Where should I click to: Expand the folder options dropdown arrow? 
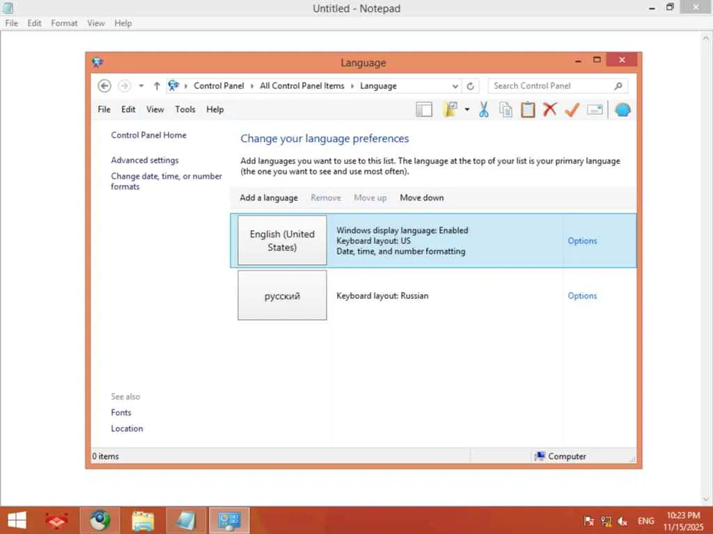467,109
